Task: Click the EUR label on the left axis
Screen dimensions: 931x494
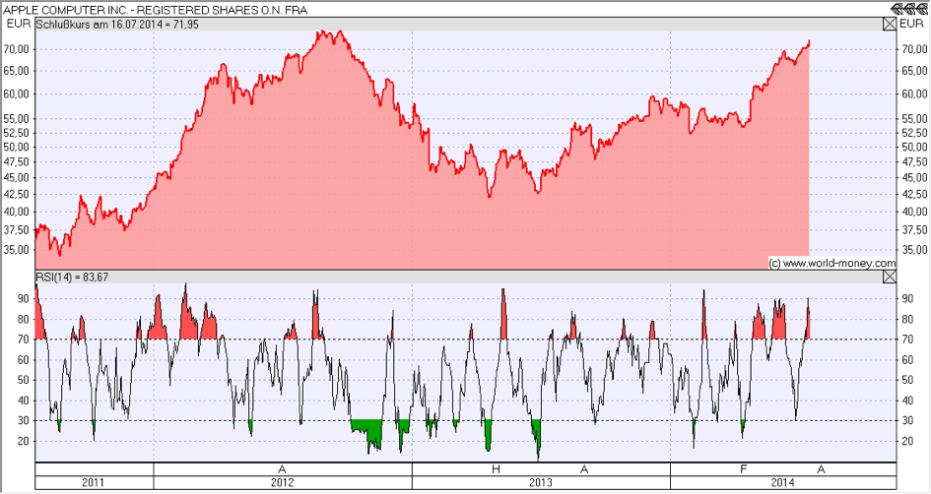Action: (x=19, y=25)
